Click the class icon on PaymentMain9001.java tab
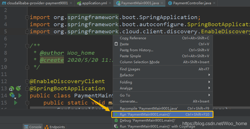This screenshot has width=250, height=129. coord(118,3)
